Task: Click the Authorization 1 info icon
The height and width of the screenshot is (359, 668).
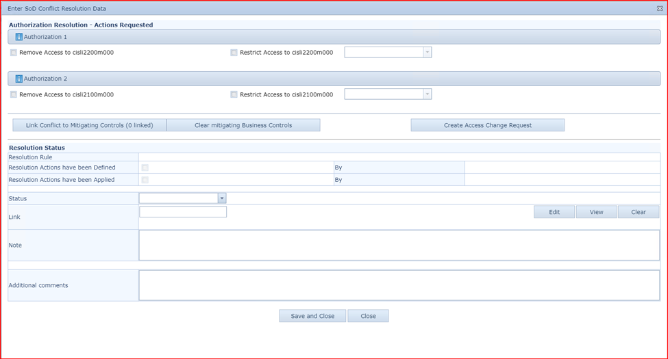Action: click(x=19, y=37)
